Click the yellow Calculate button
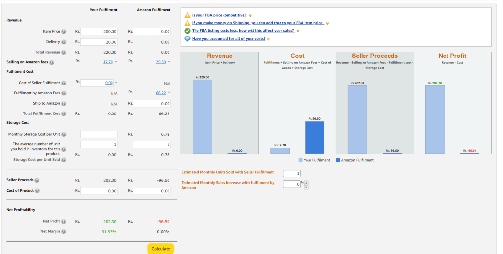The width and height of the screenshot is (503, 254). click(161, 249)
